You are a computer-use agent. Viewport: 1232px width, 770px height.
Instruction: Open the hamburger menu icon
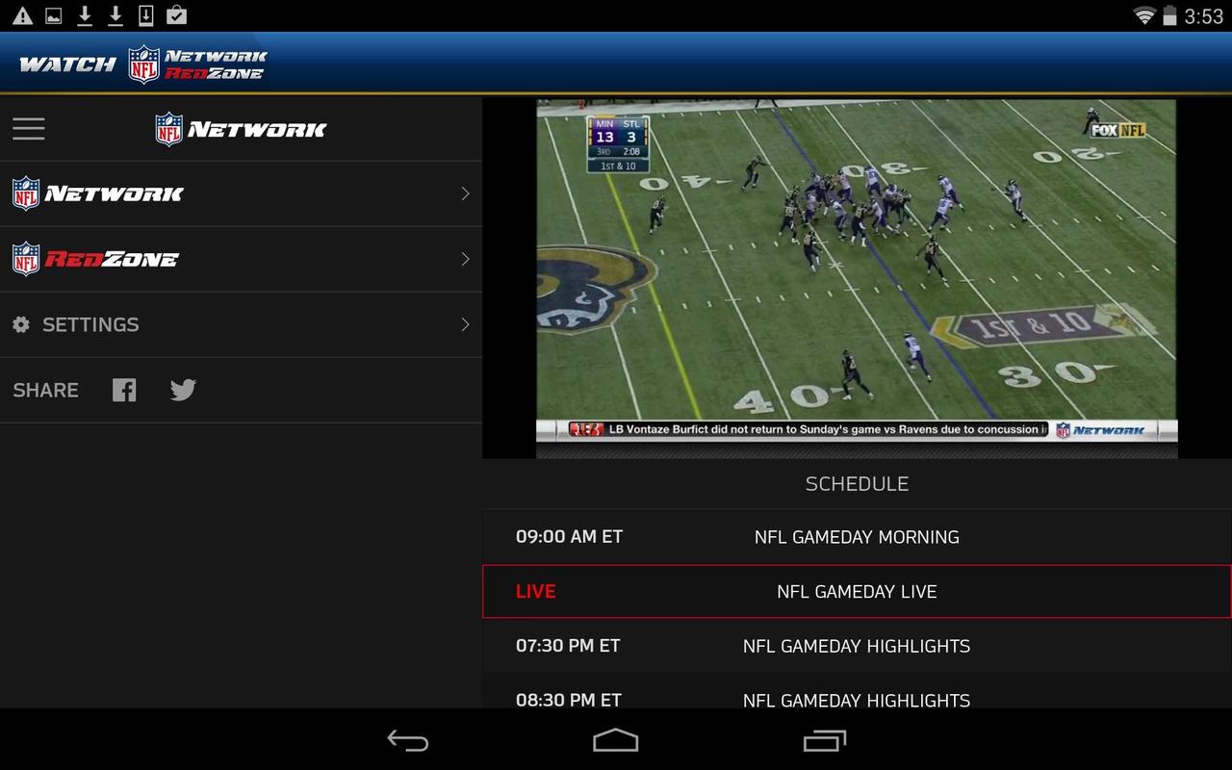(29, 129)
